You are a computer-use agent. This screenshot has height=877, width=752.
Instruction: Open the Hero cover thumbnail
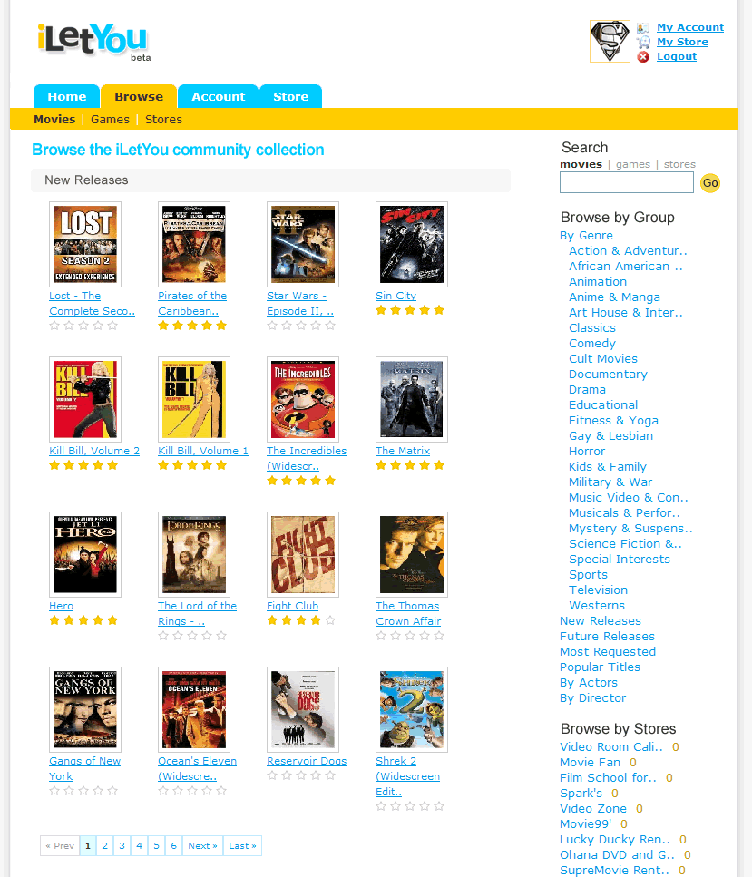pos(85,554)
